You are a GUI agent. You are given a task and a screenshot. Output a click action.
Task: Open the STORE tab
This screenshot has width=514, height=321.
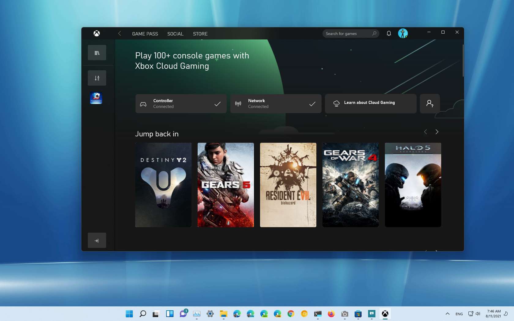tap(200, 34)
